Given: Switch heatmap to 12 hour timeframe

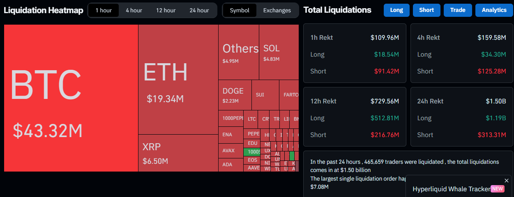Looking at the screenshot, I should (166, 10).
